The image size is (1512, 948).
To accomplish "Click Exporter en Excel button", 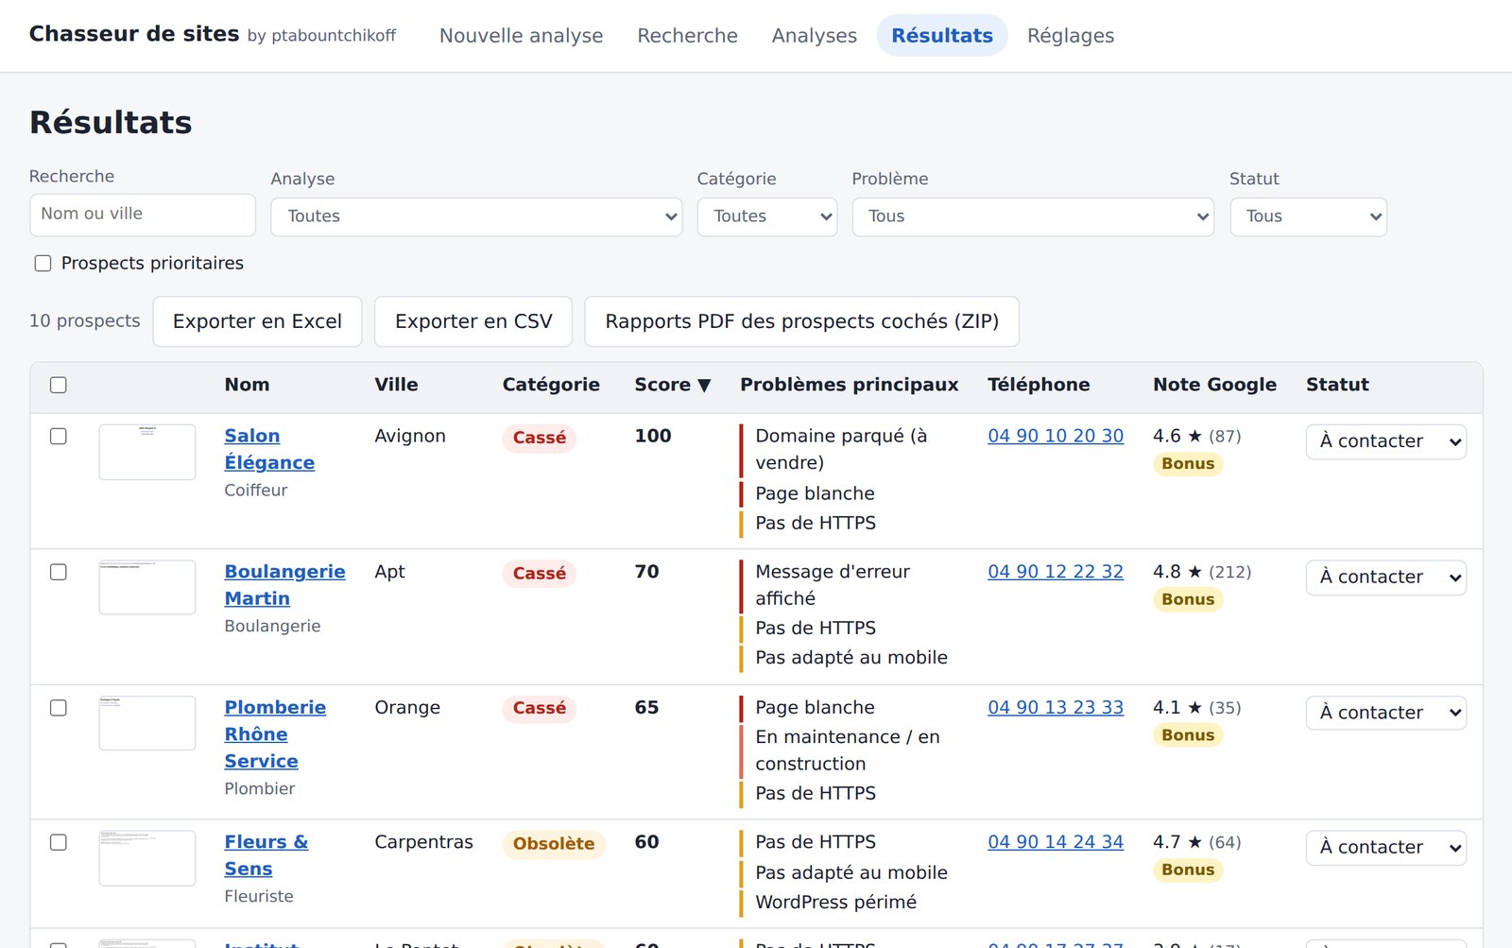I will click(x=257, y=321).
